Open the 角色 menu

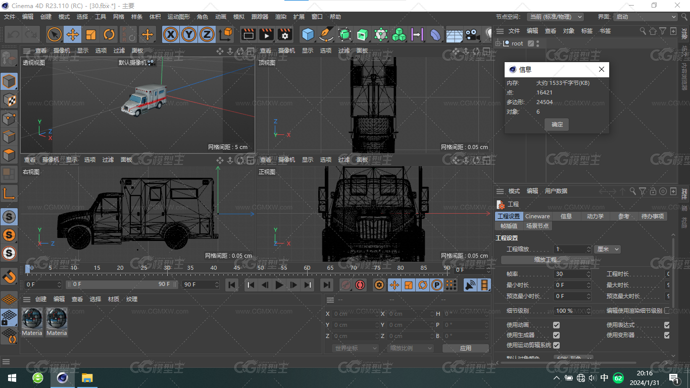pyautogui.click(x=203, y=17)
